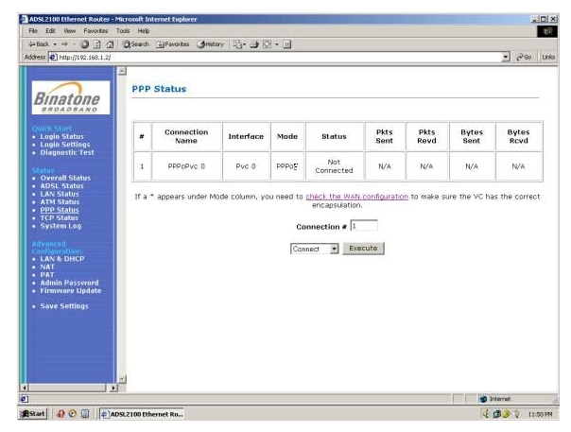571x432 pixels.
Task: Click the Execute button
Action: pyautogui.click(x=363, y=249)
